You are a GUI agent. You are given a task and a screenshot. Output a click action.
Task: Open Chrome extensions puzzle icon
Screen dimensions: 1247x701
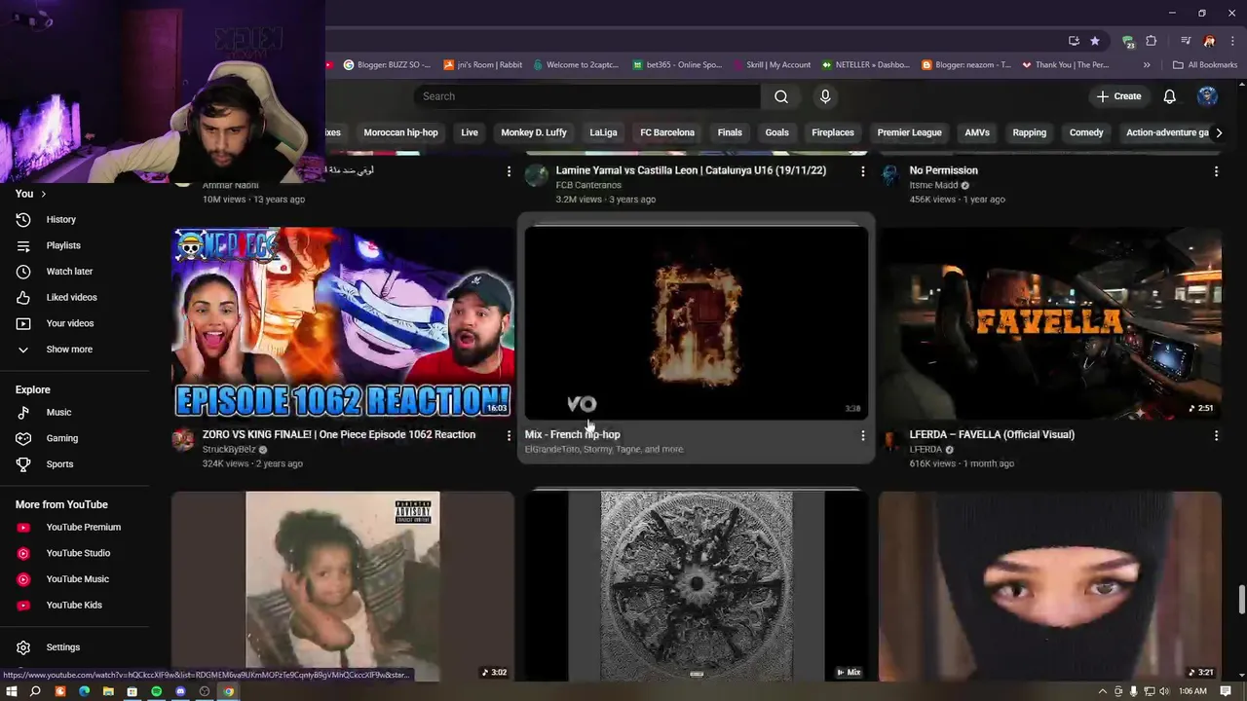1152,41
